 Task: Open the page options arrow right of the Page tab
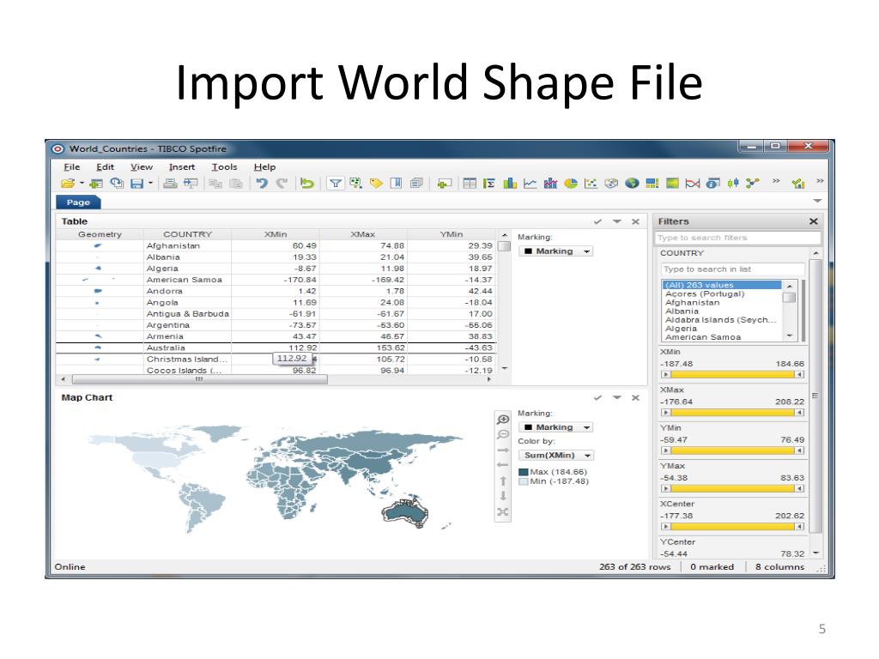(x=817, y=201)
